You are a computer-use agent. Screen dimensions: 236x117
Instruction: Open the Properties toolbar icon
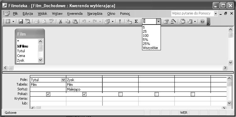click(166, 22)
